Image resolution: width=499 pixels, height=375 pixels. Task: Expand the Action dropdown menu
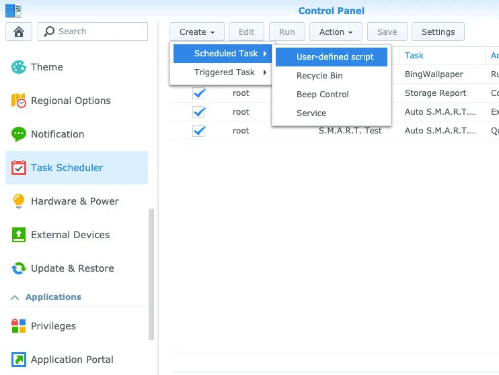tap(336, 32)
